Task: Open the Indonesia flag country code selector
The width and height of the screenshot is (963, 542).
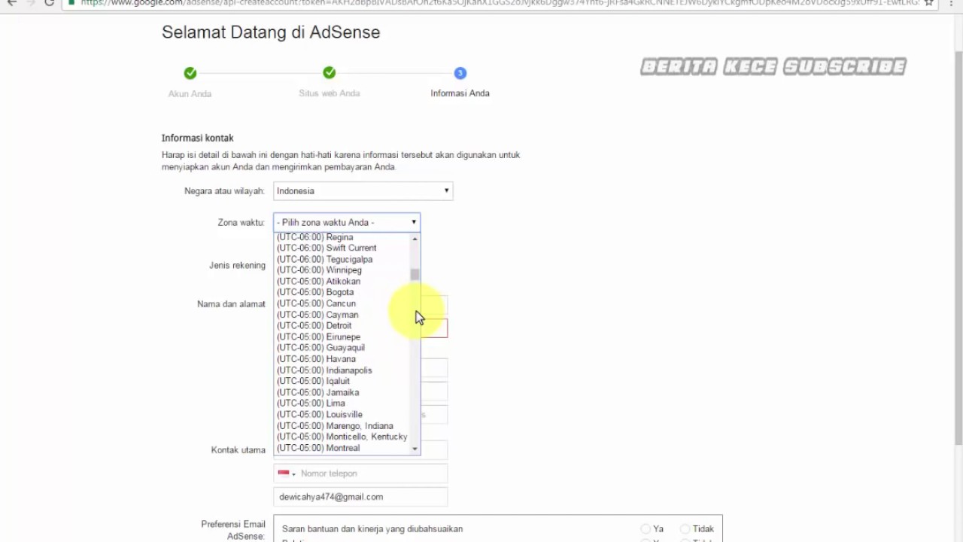Action: (x=287, y=473)
